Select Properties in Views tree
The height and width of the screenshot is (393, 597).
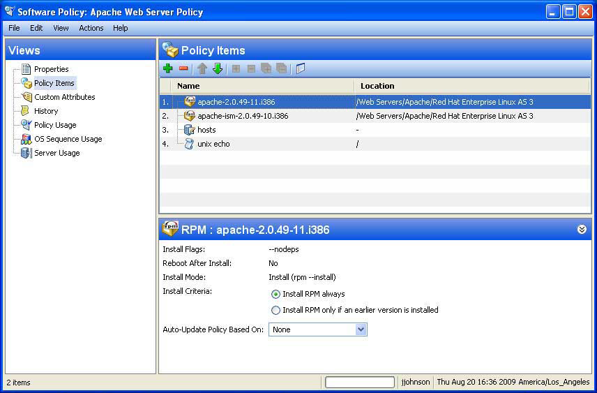[52, 69]
